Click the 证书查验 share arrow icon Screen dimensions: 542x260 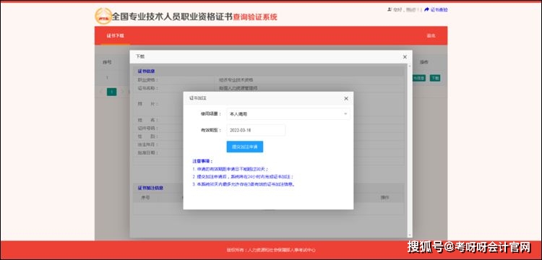tap(426, 9)
